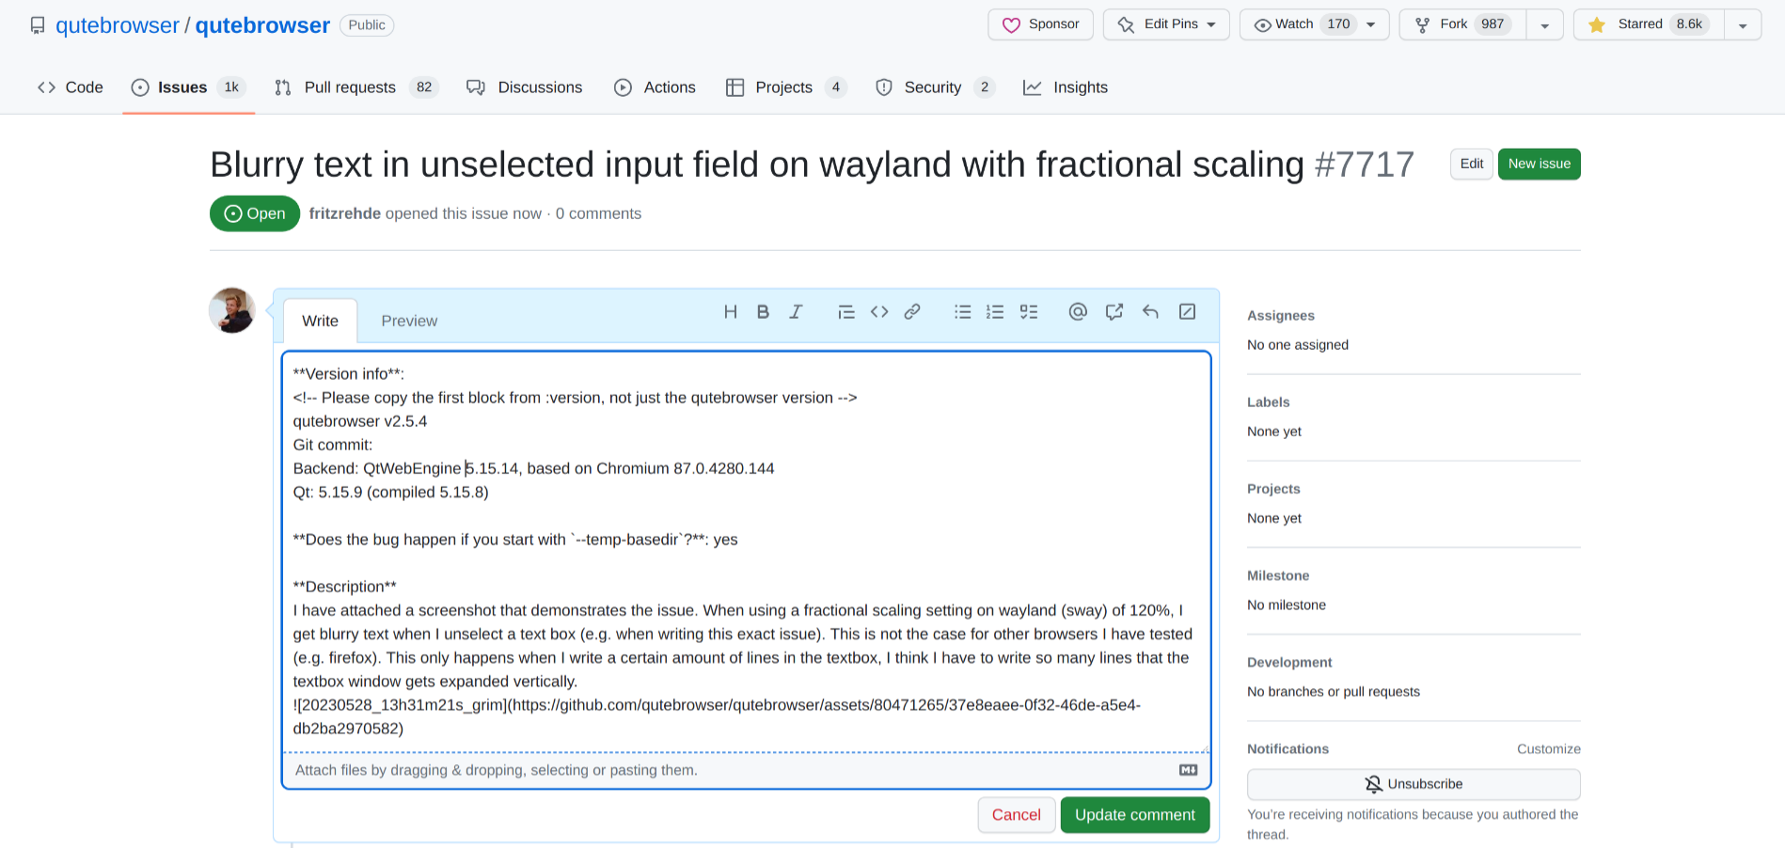Apply italic formatting to the text

point(797,311)
